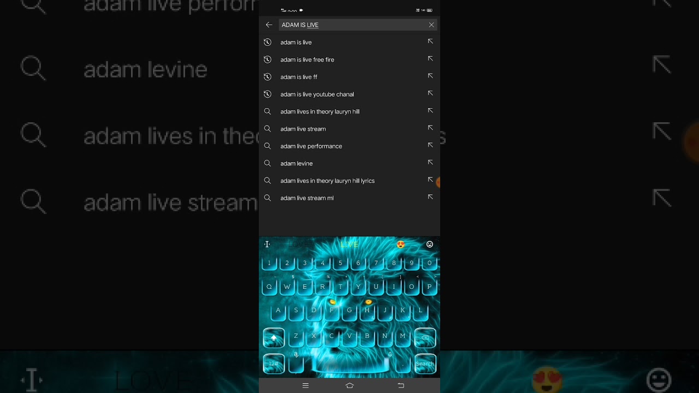Image resolution: width=699 pixels, height=393 pixels.
Task: Choose the LIVE keyboard word suggestion
Action: point(349,245)
